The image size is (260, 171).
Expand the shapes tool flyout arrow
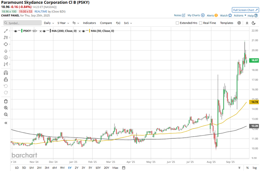point(10,44)
